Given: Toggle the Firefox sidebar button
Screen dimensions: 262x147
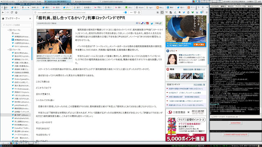Looking at the screenshot, I should tap(162, 12).
